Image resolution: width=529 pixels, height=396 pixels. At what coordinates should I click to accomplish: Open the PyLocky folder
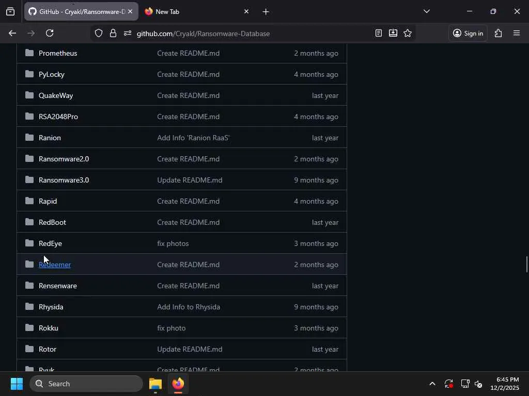point(52,74)
